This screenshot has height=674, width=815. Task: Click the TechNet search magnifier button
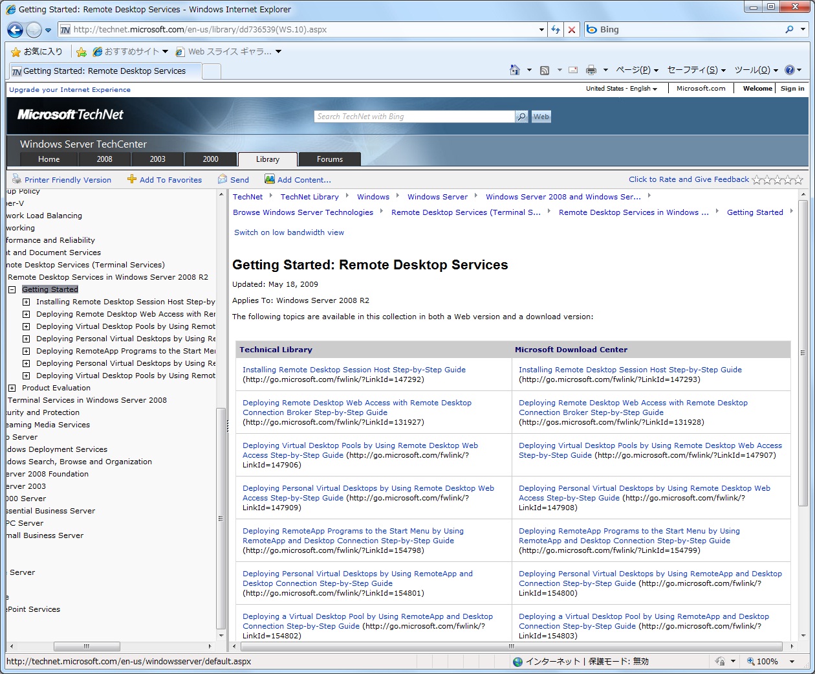coord(521,117)
